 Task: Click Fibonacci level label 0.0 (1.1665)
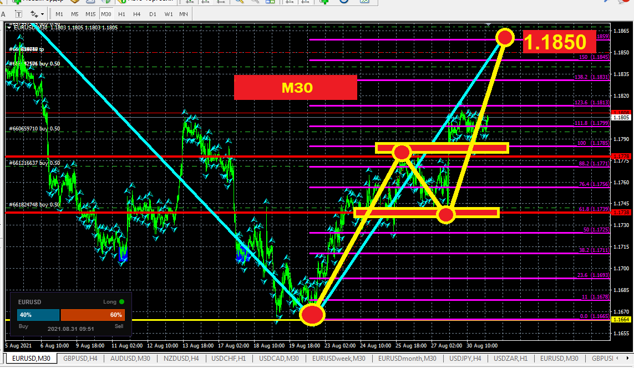[x=595, y=316]
